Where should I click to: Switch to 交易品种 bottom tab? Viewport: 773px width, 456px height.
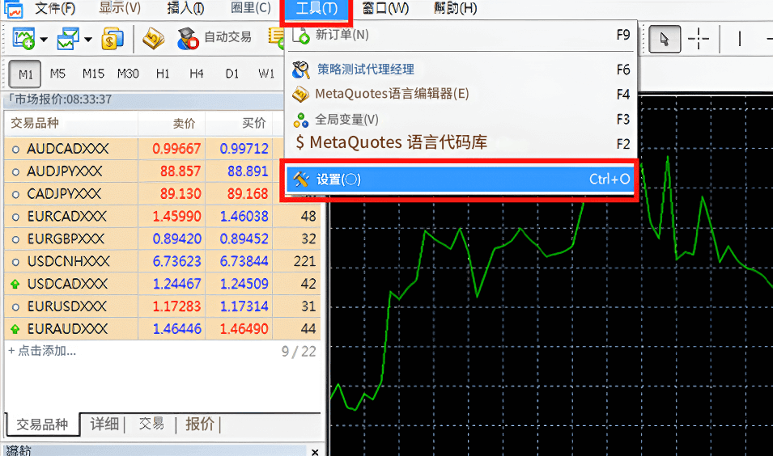(x=42, y=424)
